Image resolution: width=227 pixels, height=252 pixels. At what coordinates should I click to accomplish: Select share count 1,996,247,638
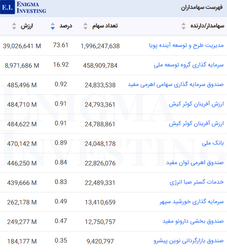coord(100,46)
